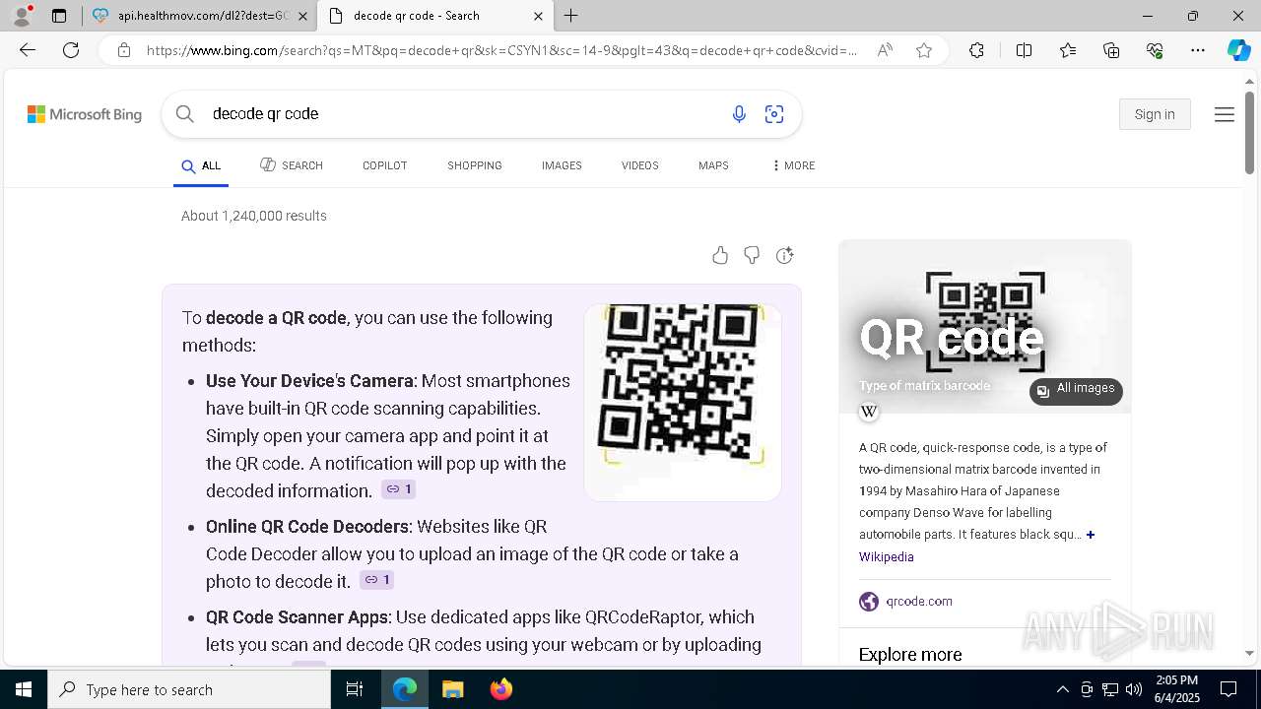
Task: Click into the Bing search box
Action: (463, 114)
